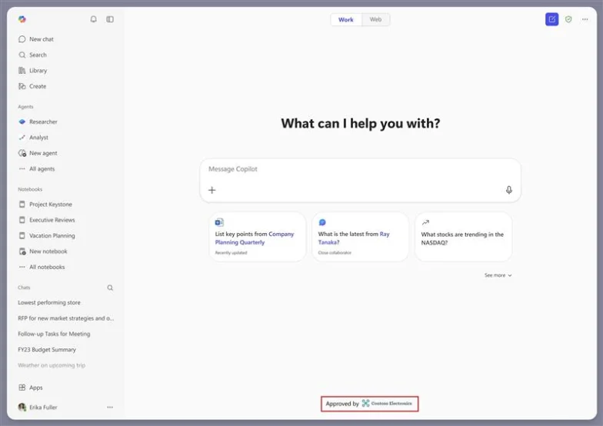
Task: Open FY23 Budget Summary chat
Action: tap(47, 350)
